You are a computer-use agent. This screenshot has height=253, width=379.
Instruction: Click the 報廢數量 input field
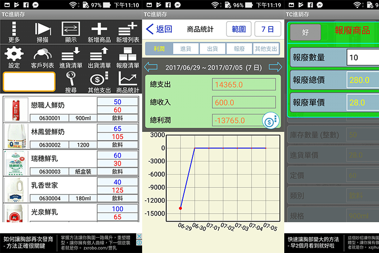[362, 57]
